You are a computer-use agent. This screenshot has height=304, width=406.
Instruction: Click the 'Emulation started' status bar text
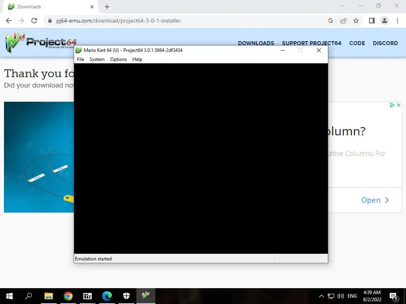(93, 259)
